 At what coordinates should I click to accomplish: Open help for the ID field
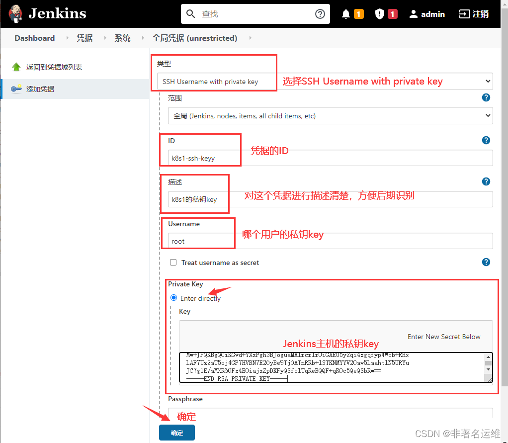pos(486,140)
